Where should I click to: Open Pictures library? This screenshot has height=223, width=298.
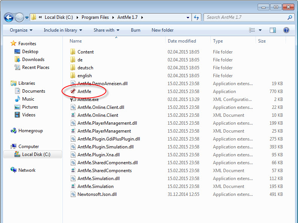click(x=30, y=107)
